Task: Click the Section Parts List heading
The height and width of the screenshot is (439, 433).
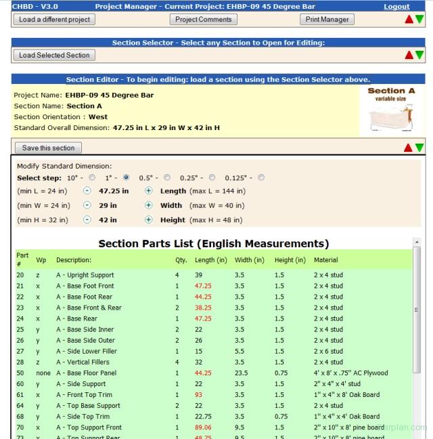Action: click(x=214, y=244)
